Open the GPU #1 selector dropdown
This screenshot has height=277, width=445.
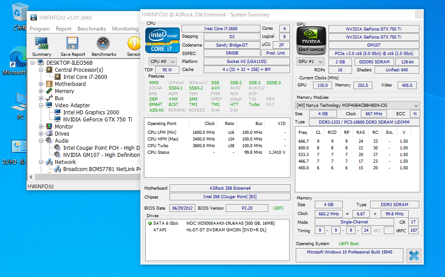click(x=310, y=62)
